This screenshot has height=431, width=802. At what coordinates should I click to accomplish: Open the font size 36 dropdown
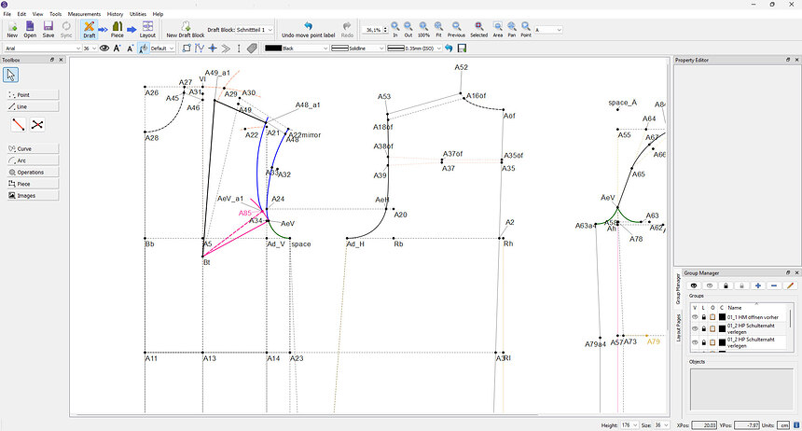(x=90, y=49)
